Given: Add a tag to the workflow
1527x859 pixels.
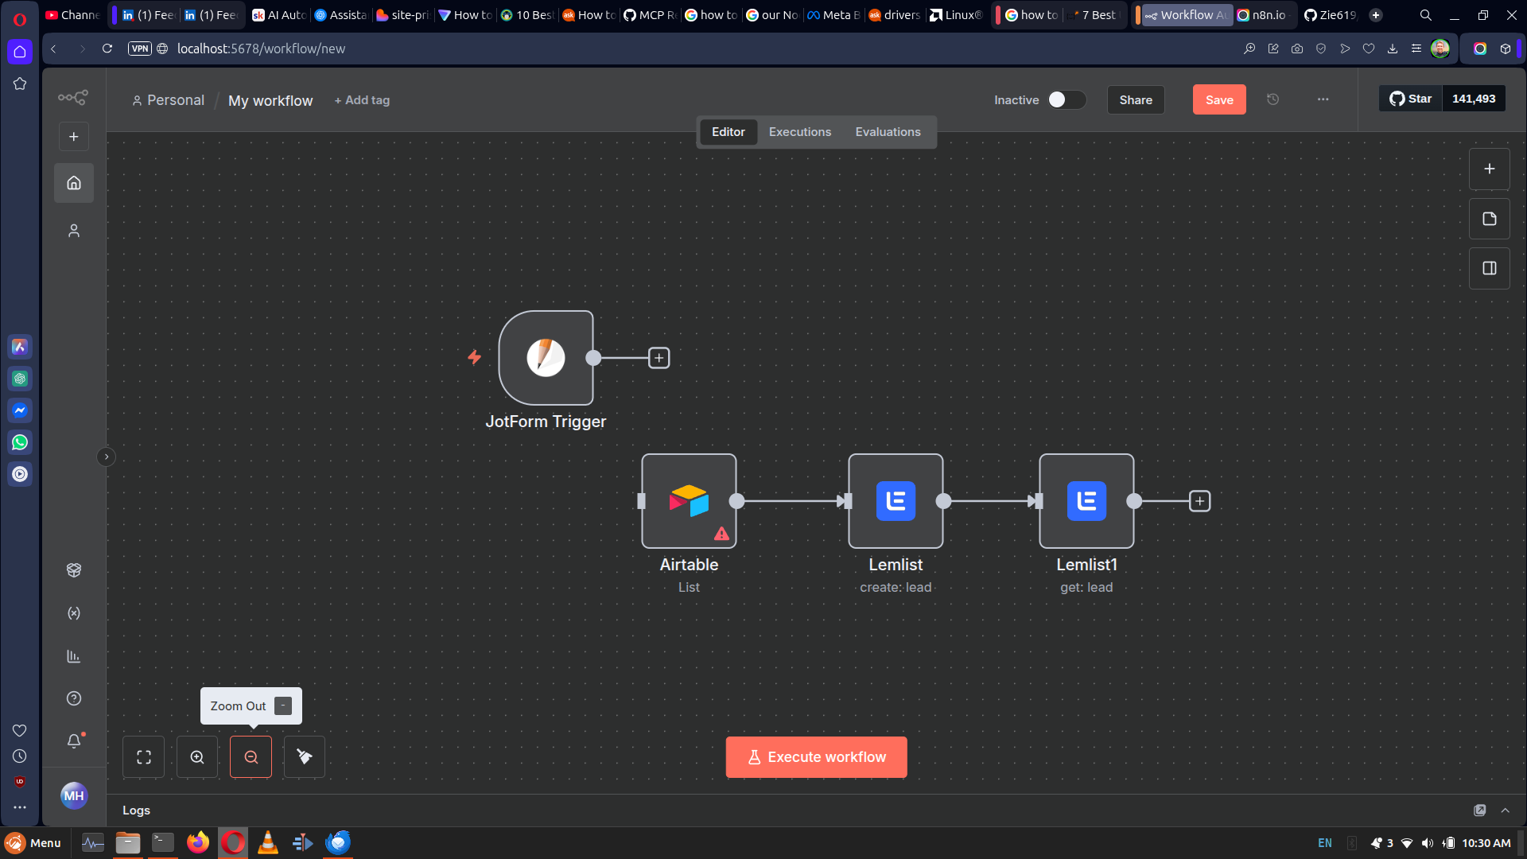Looking at the screenshot, I should coord(362,100).
